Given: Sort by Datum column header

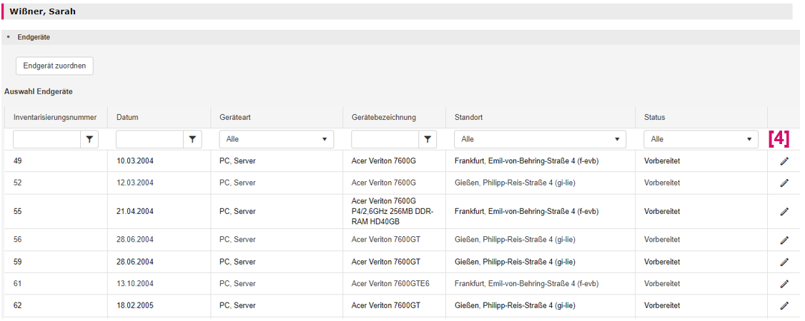Looking at the screenshot, I should tap(127, 118).
